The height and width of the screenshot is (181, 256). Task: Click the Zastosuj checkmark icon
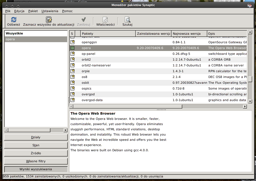pos(84,20)
